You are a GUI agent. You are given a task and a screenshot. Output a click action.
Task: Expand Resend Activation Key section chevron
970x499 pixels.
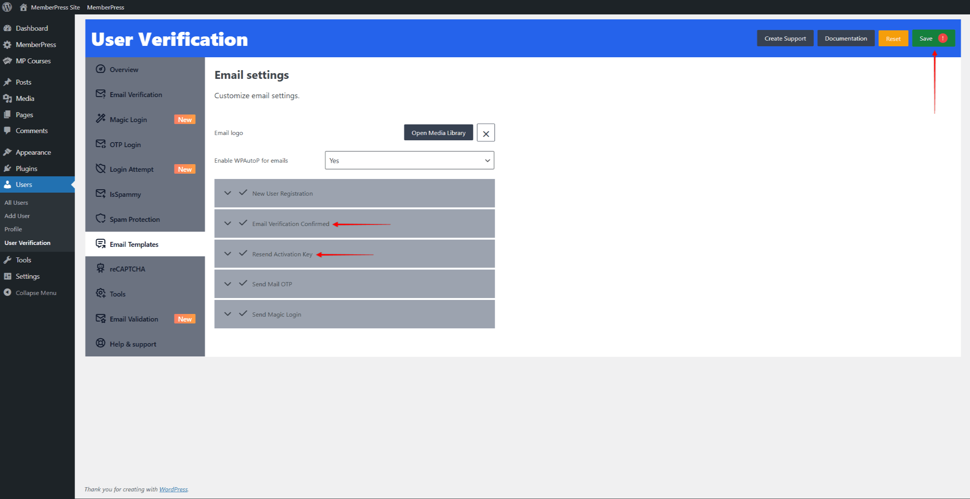(x=228, y=254)
